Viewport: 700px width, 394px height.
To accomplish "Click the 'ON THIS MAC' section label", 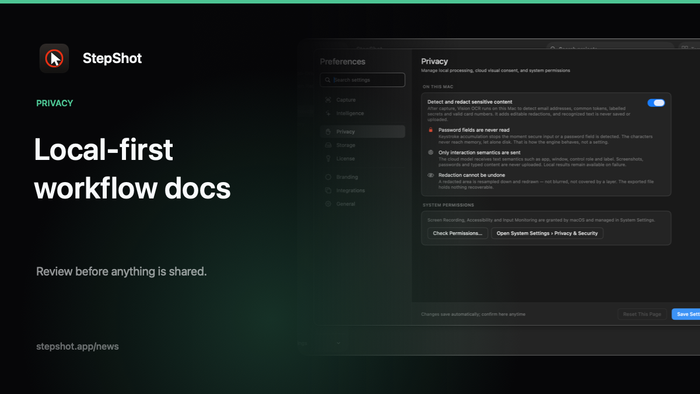I will coord(437,86).
